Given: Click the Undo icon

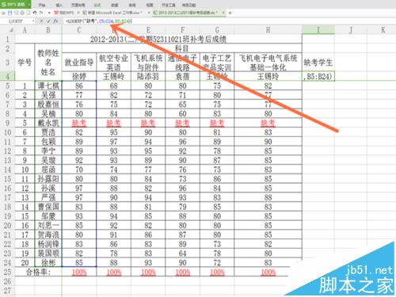Looking at the screenshot, I should point(35,13).
